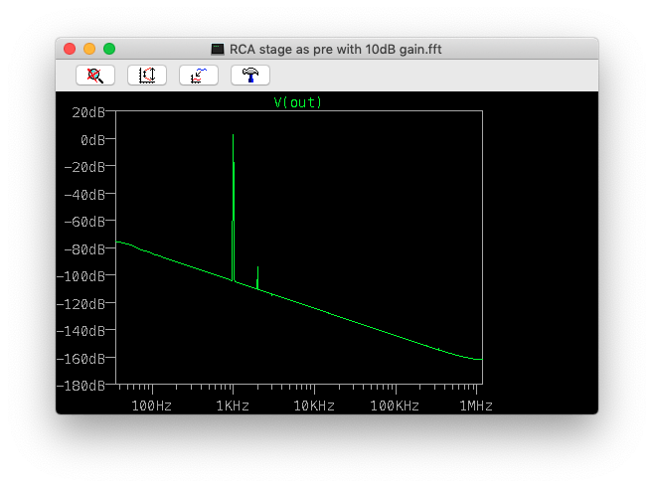The image size is (654, 488).
Task: Click the 0dB vertical axis label
Action: point(92,140)
